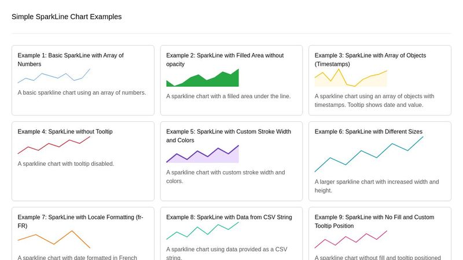Click the Example 6 Different Sizes title

click(x=369, y=132)
